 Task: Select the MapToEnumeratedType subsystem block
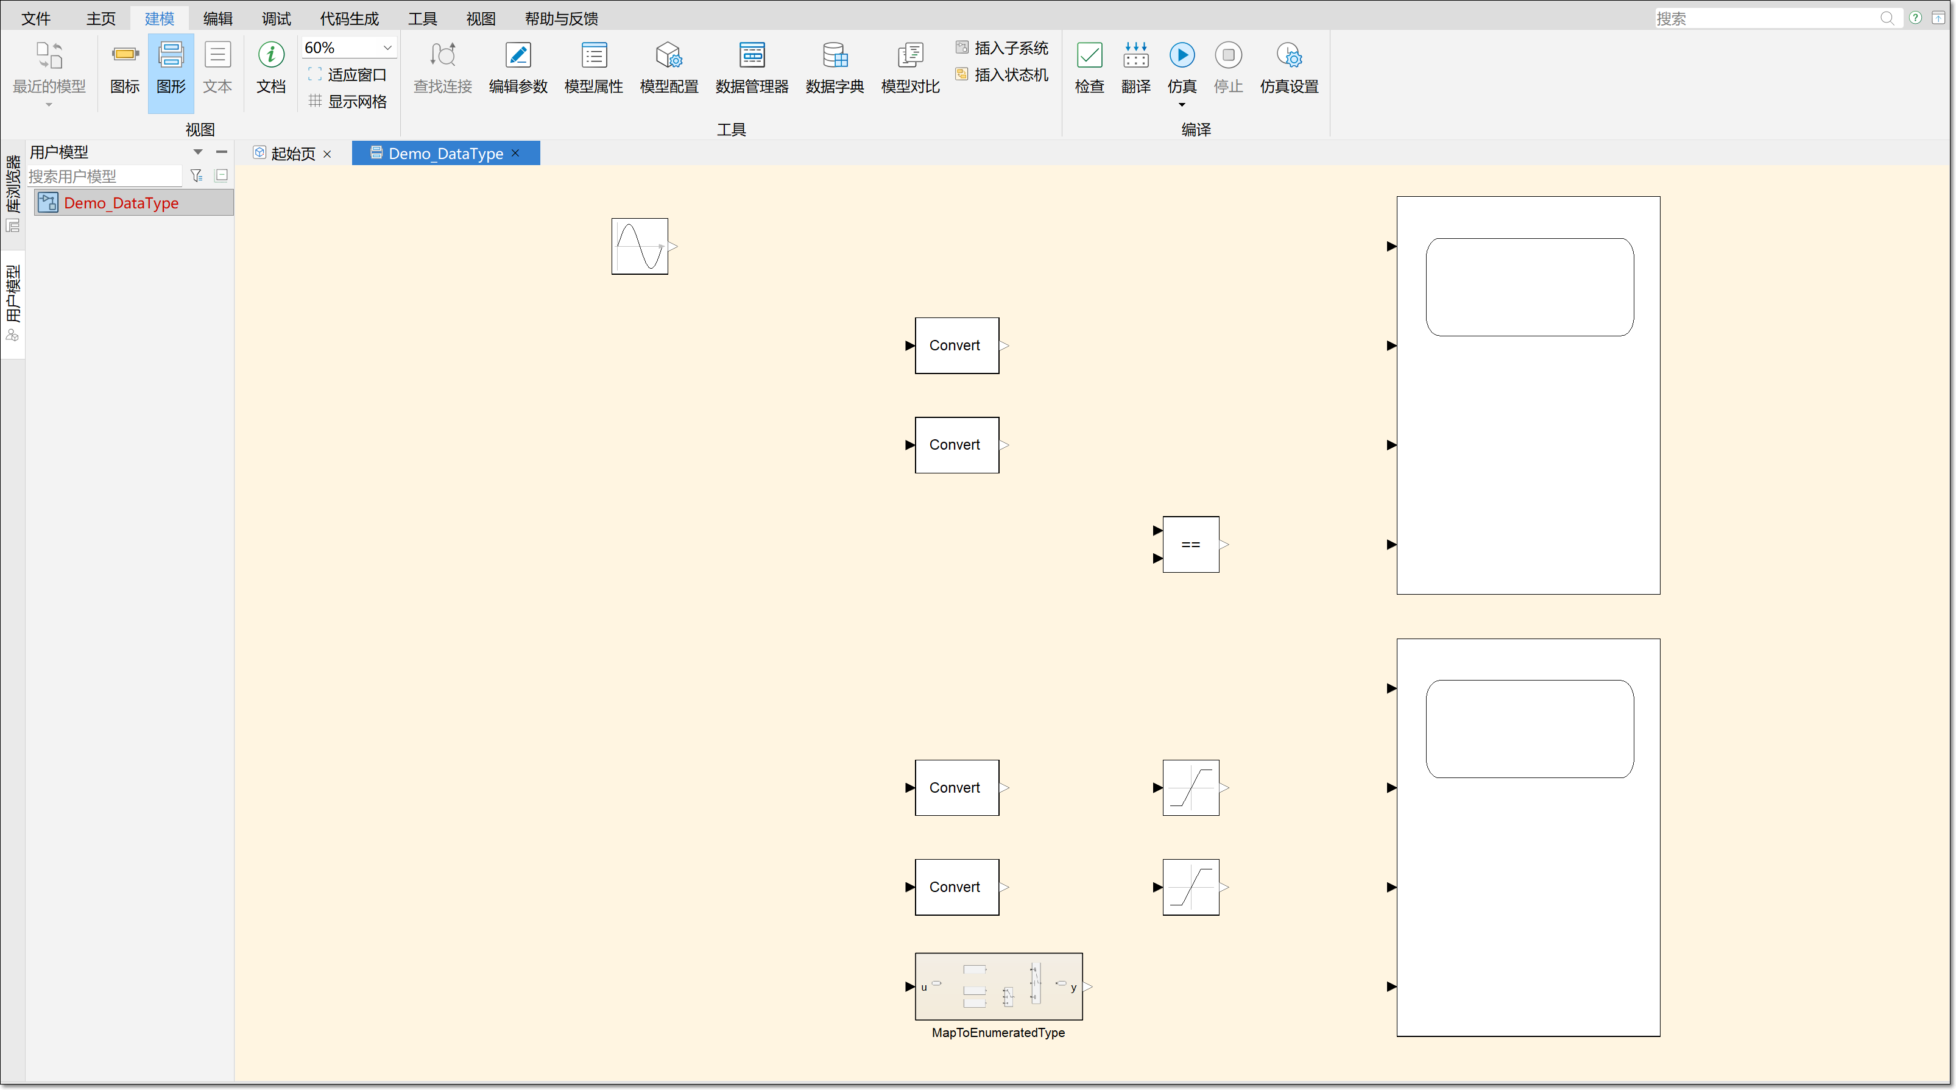(x=998, y=986)
